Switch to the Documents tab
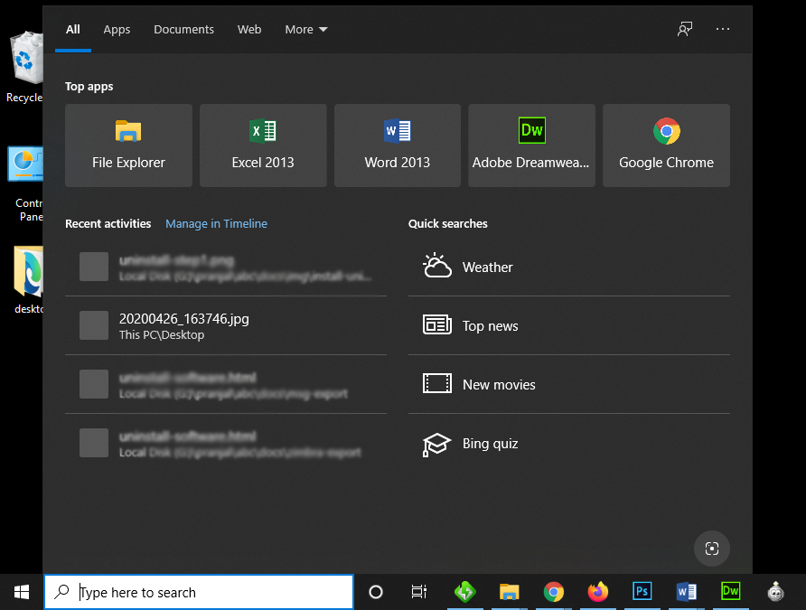Screen dimensions: 806x610 184,29
